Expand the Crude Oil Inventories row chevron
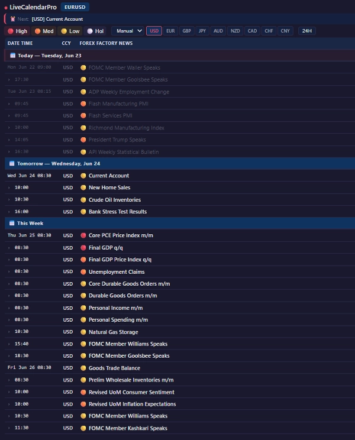 pos(9,199)
